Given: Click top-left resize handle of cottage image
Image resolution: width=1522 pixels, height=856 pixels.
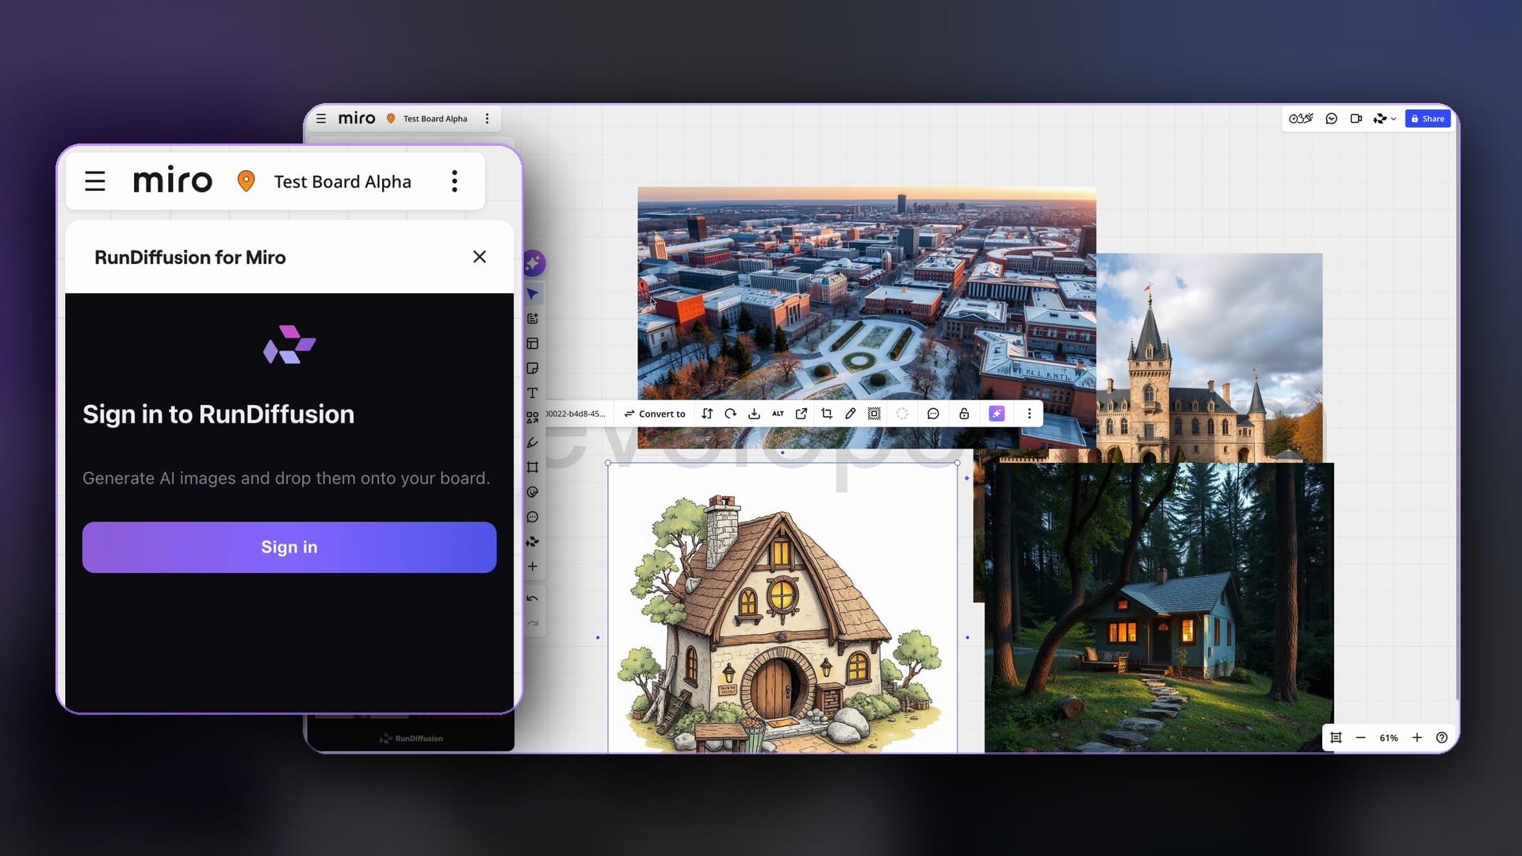Looking at the screenshot, I should [x=608, y=463].
